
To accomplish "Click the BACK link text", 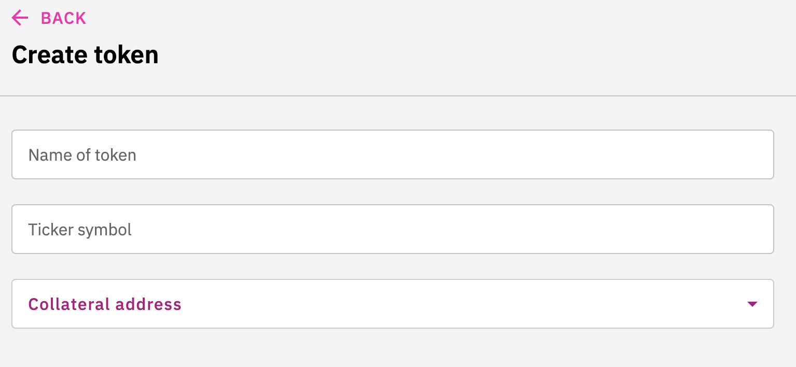I will coord(63,18).
